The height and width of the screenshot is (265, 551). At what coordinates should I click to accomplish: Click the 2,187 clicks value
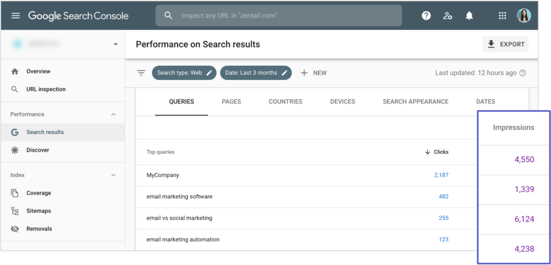pos(441,175)
